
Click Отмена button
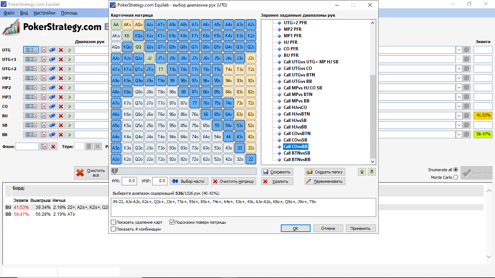coord(328,228)
